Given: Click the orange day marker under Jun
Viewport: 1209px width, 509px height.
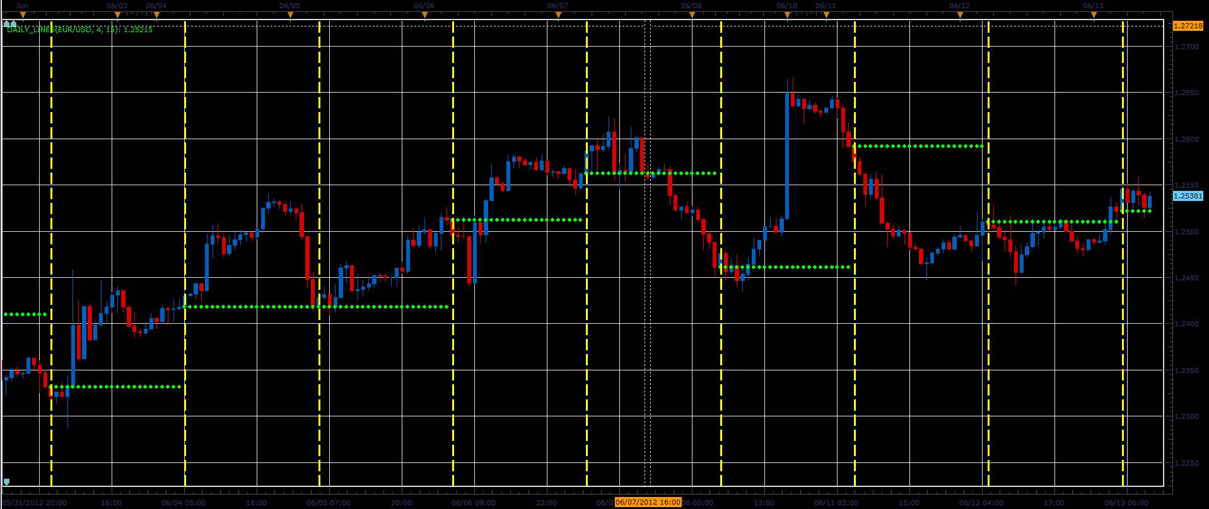Looking at the screenshot, I should point(23,15).
